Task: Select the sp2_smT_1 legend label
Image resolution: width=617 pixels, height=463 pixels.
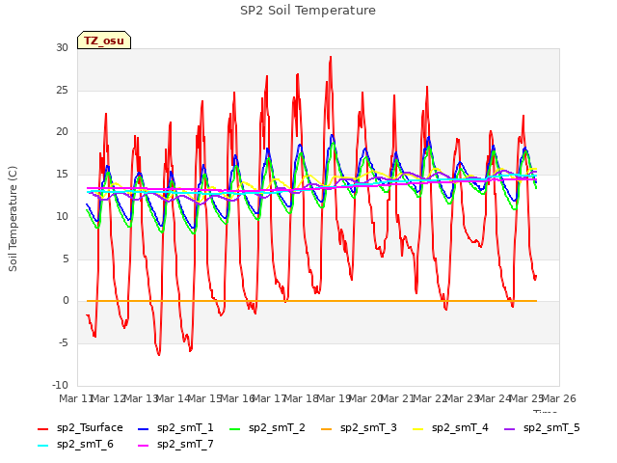Action: pos(185,428)
